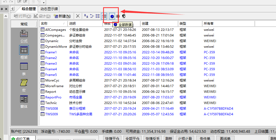Screen dimensions: 276x140
Task: Click the Open (打开) toolbar button
Action: click(x=23, y=16)
